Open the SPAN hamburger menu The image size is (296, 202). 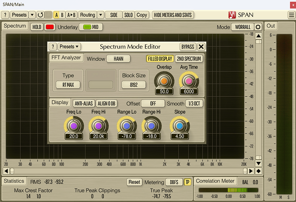point(291,15)
